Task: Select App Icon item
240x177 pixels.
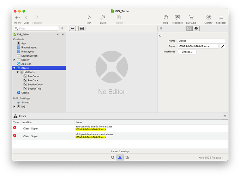Action: 26,64
